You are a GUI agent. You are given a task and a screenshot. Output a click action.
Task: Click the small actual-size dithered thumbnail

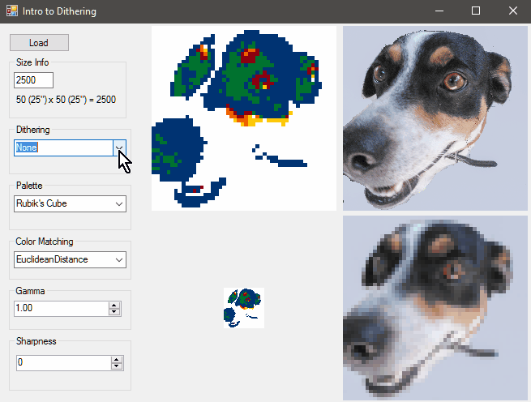[x=244, y=308]
